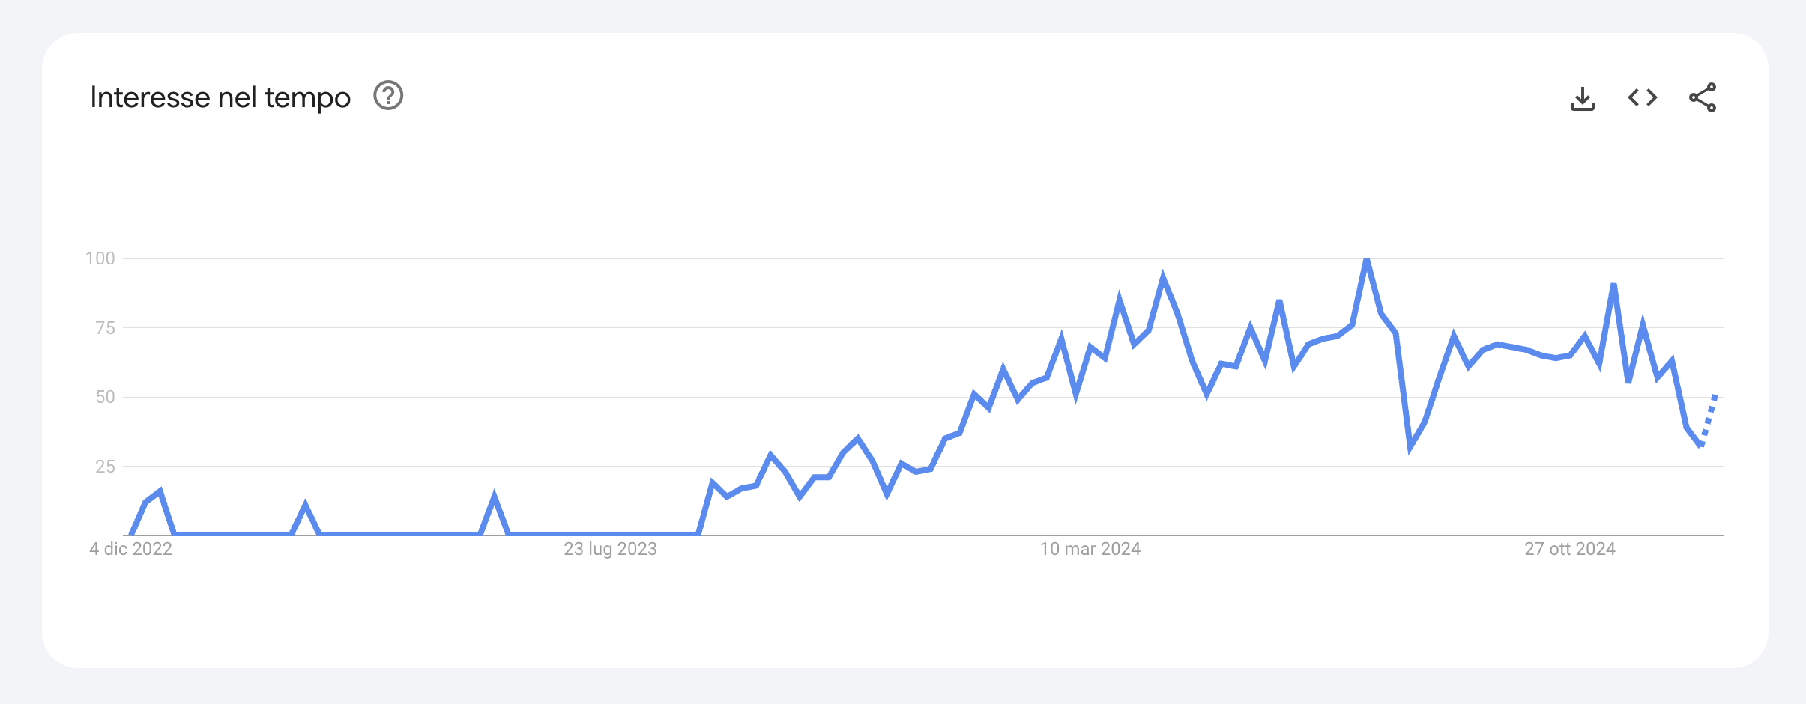Screen dimensions: 1806x704
Task: Click the chart line's highest peak at 100
Action: [x=1367, y=261]
